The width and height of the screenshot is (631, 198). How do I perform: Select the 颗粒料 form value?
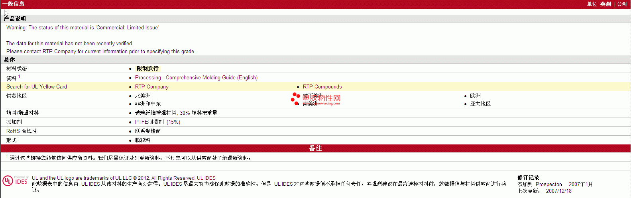click(x=143, y=140)
